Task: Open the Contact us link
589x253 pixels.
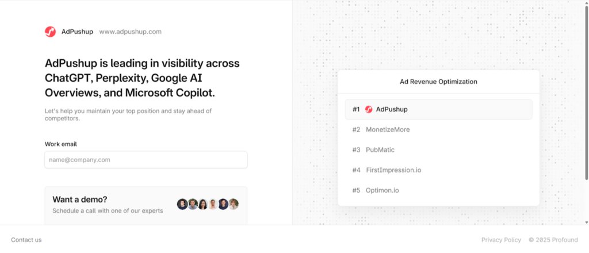Action: click(26, 240)
